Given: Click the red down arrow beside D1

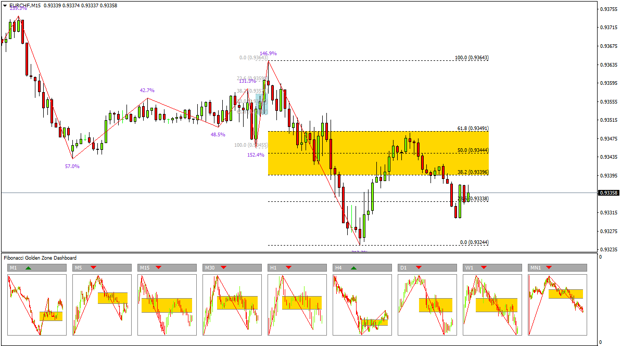Looking at the screenshot, I should (417, 267).
